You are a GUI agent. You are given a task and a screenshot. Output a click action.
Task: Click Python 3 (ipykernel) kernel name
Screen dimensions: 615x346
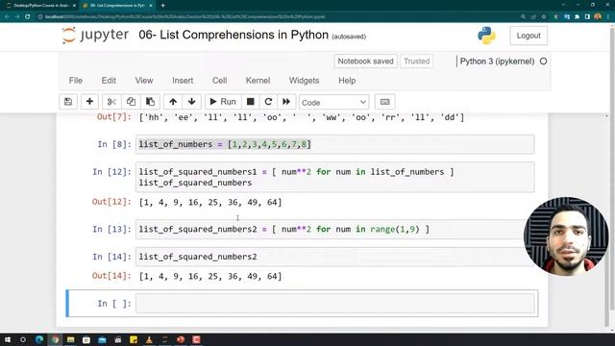pos(497,62)
